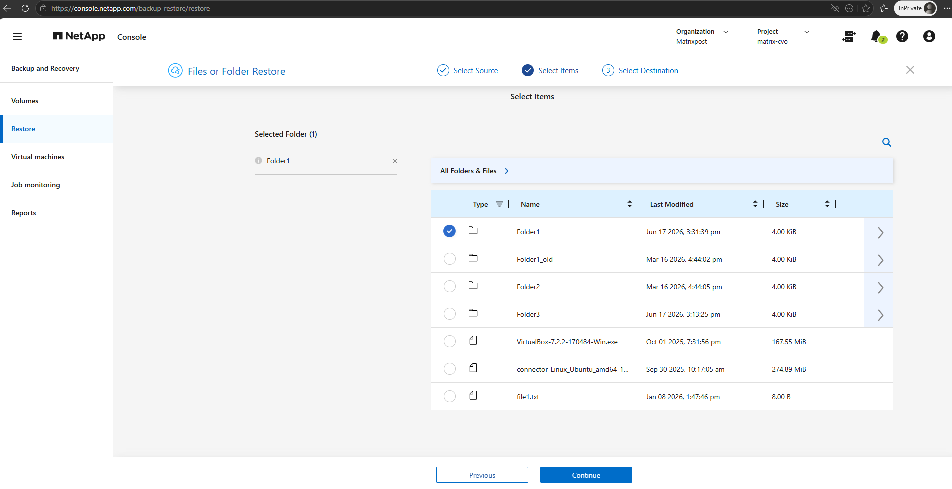
Task: Deselect the Folder1 row checkbox
Action: click(x=450, y=231)
